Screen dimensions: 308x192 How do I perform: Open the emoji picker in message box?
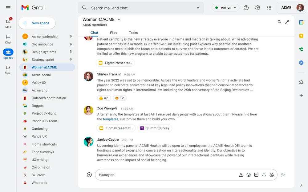click(x=249, y=175)
